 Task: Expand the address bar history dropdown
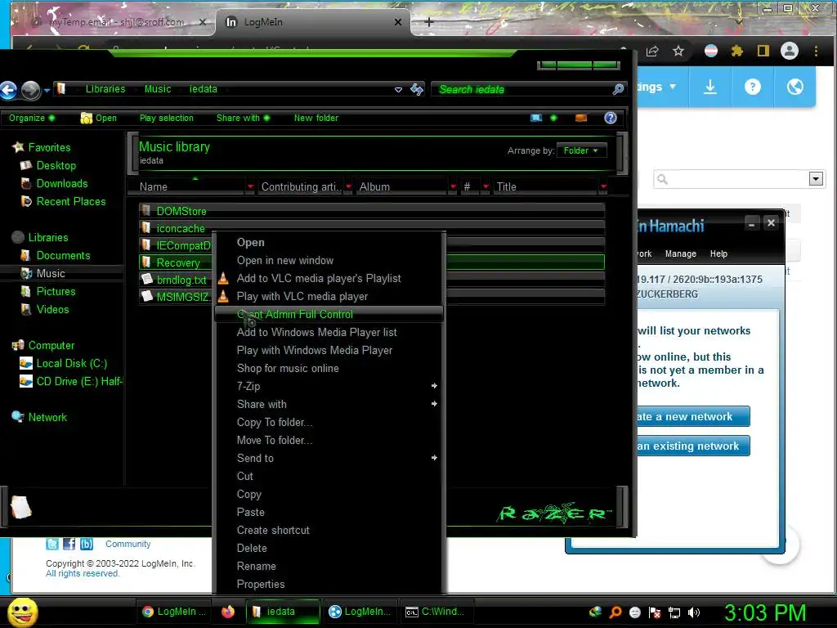(398, 90)
